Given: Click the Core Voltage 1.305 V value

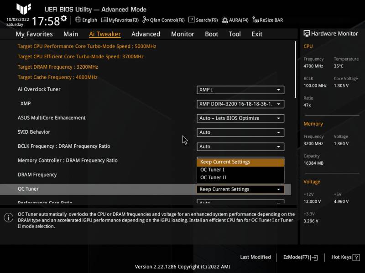Looking at the screenshot, I should pyautogui.click(x=341, y=86).
